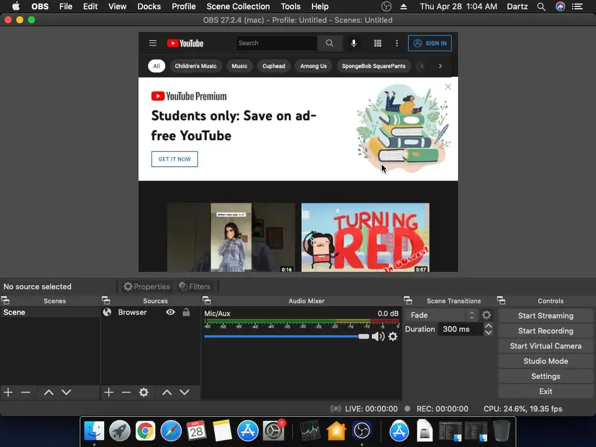596x447 pixels.
Task: Pop out the Scene Transitions dock
Action: (408, 301)
